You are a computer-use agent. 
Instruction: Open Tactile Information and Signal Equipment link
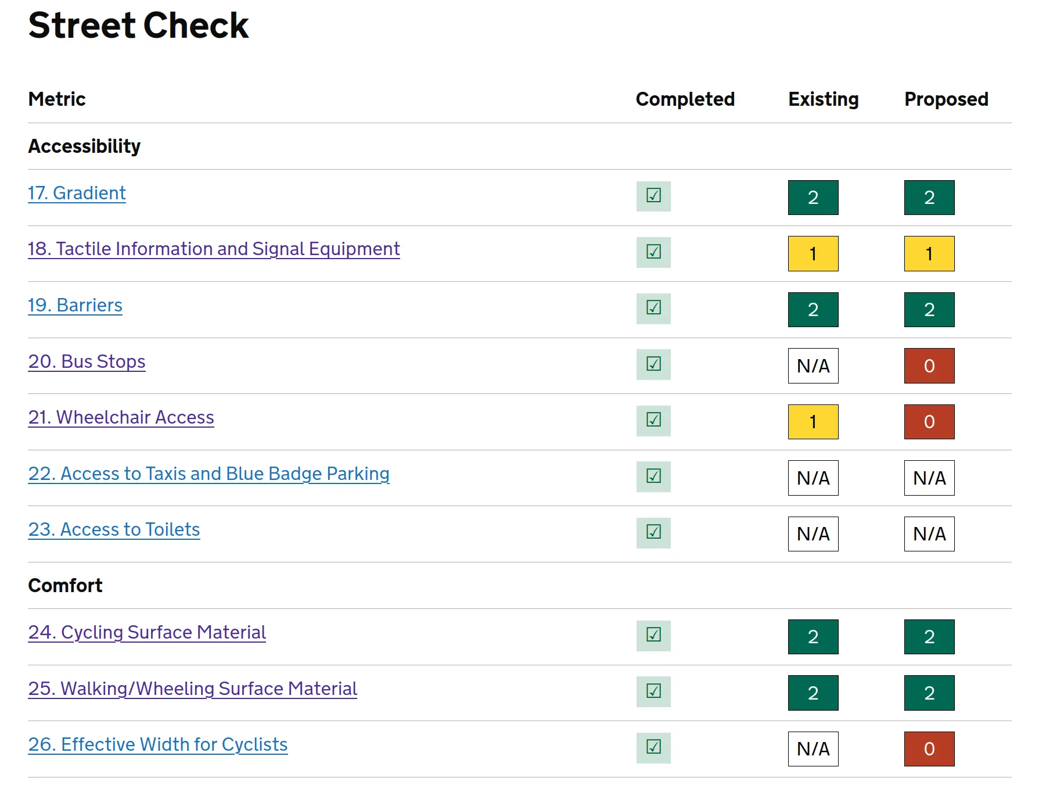[214, 249]
